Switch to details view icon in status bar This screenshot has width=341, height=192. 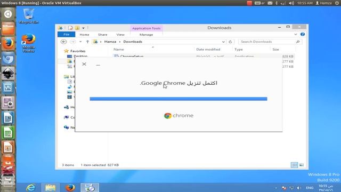pyautogui.click(x=294, y=165)
